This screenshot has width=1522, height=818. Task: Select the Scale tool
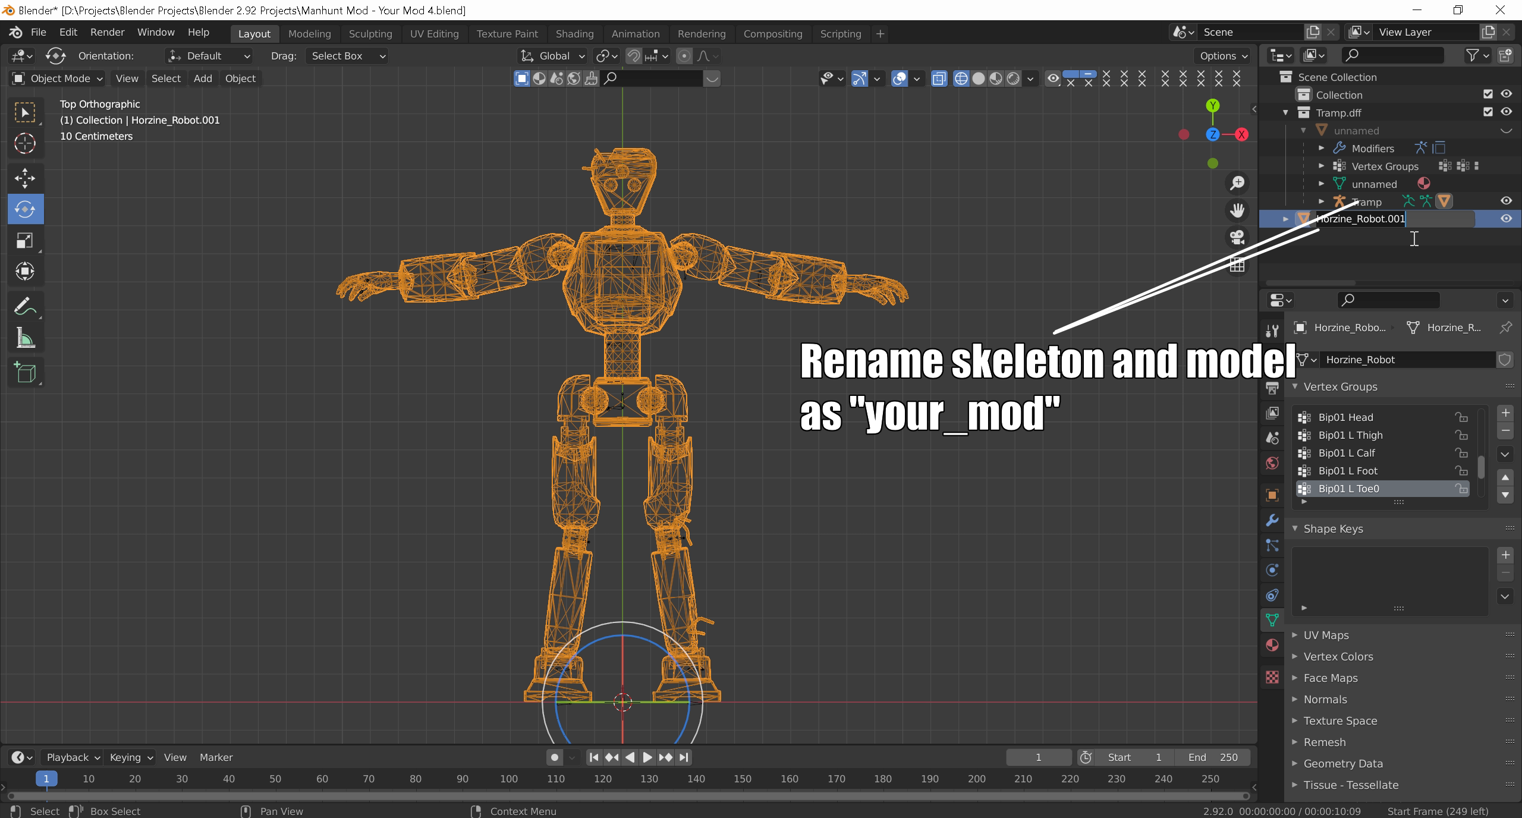click(25, 241)
